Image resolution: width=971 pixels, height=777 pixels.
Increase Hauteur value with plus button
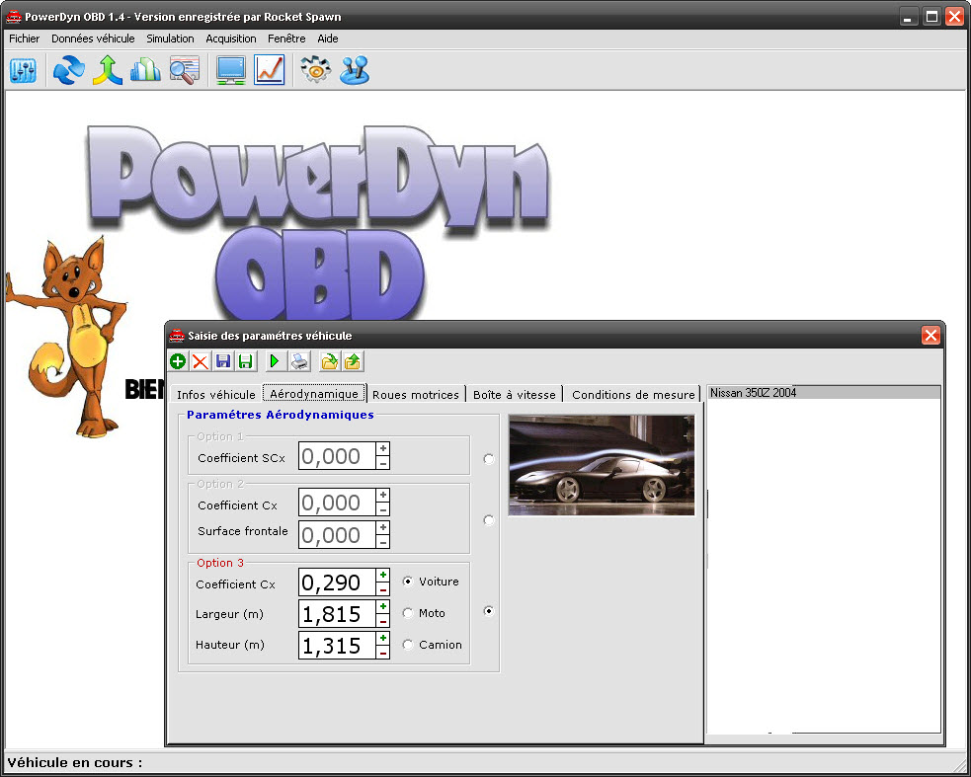(383, 638)
